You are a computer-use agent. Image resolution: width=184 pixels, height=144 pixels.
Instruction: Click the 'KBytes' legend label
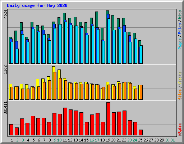(180, 129)
